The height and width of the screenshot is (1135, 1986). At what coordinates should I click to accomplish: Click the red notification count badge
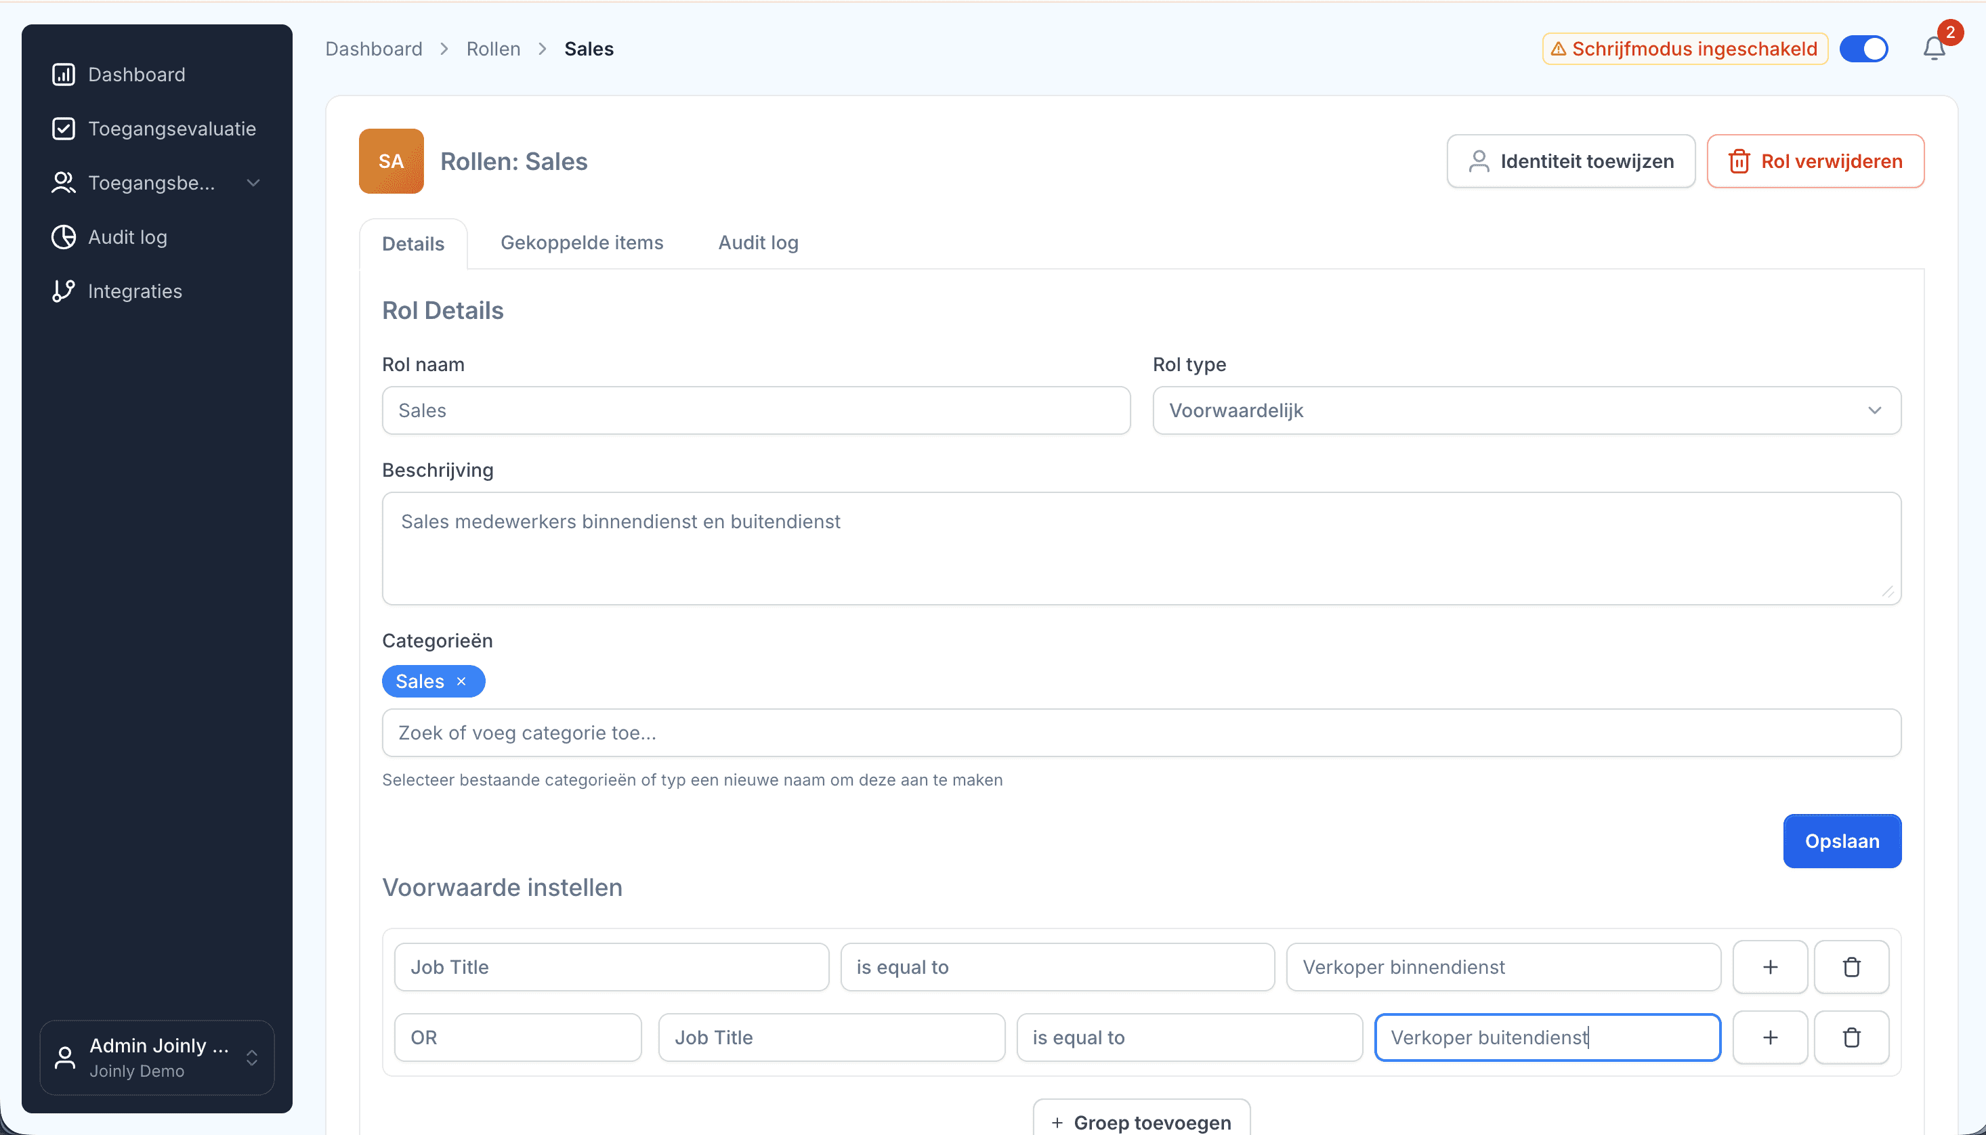[x=1950, y=32]
